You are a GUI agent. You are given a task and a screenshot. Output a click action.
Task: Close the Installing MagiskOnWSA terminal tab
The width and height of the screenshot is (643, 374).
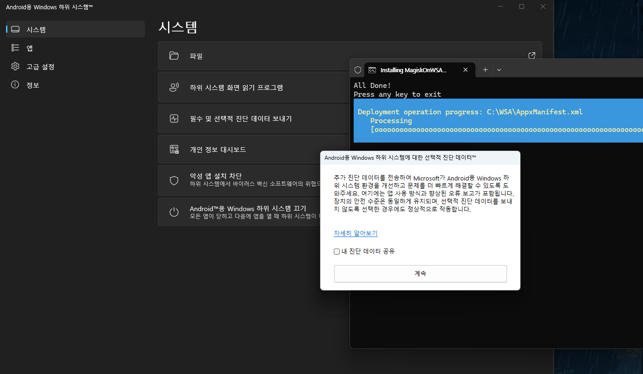pyautogui.click(x=466, y=70)
